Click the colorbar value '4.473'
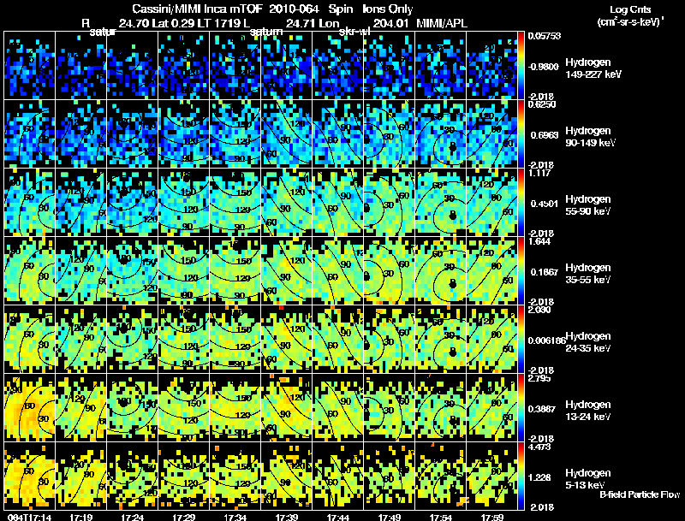 point(539,447)
